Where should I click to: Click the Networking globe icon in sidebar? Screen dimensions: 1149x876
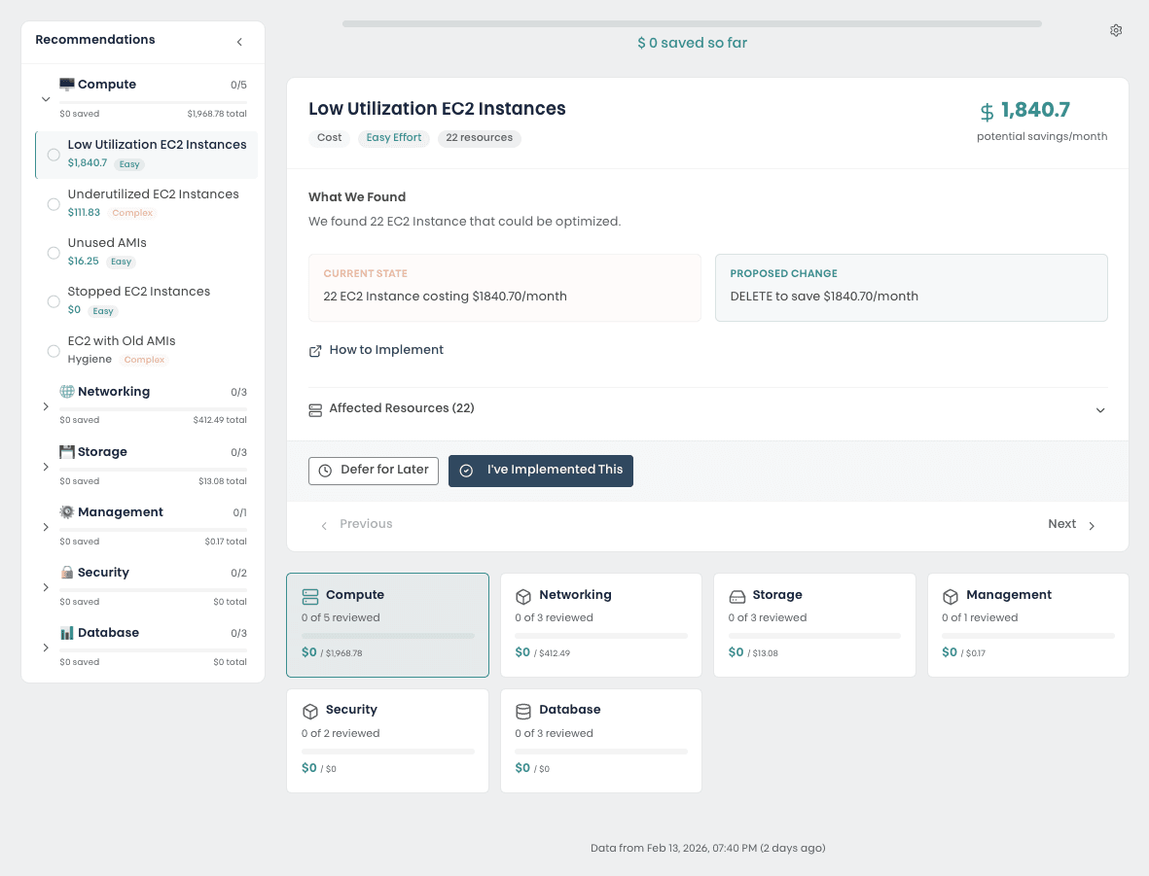pos(65,391)
